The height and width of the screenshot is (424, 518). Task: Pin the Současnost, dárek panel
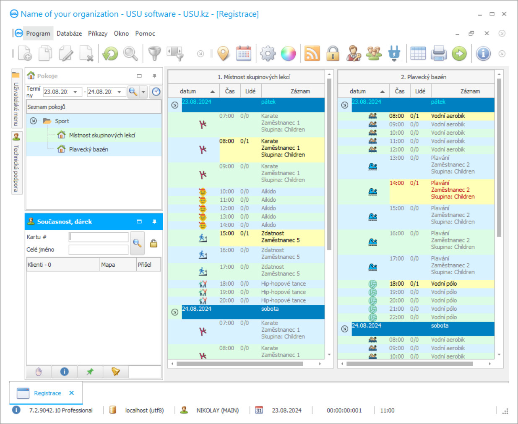[x=154, y=221]
